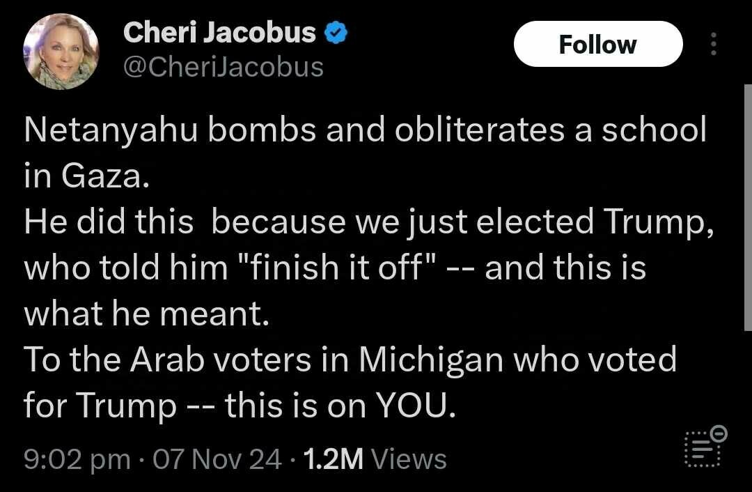The height and width of the screenshot is (492, 752).
Task: Click the tweet's first line about Netanyahu
Action: click(x=365, y=132)
